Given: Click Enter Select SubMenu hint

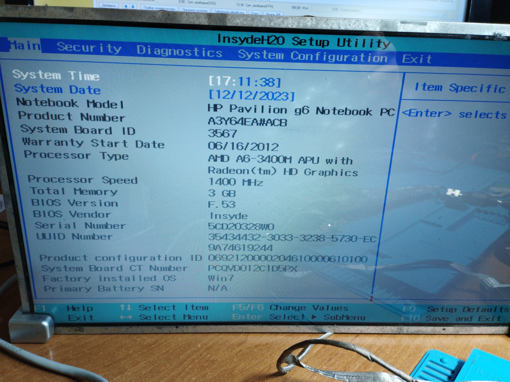Looking at the screenshot, I should [299, 317].
